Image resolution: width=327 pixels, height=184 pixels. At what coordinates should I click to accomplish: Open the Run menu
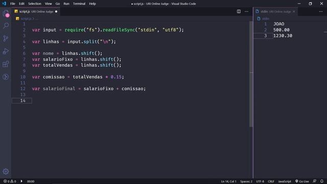(x=66, y=4)
